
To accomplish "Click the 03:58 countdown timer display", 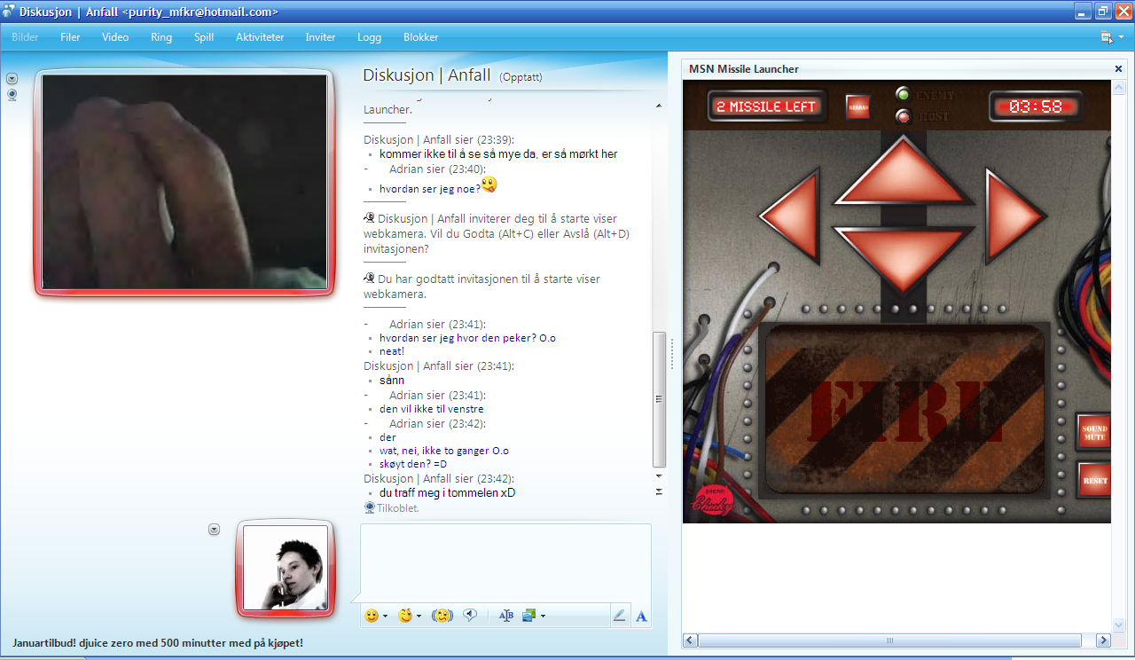I will click(1036, 107).
